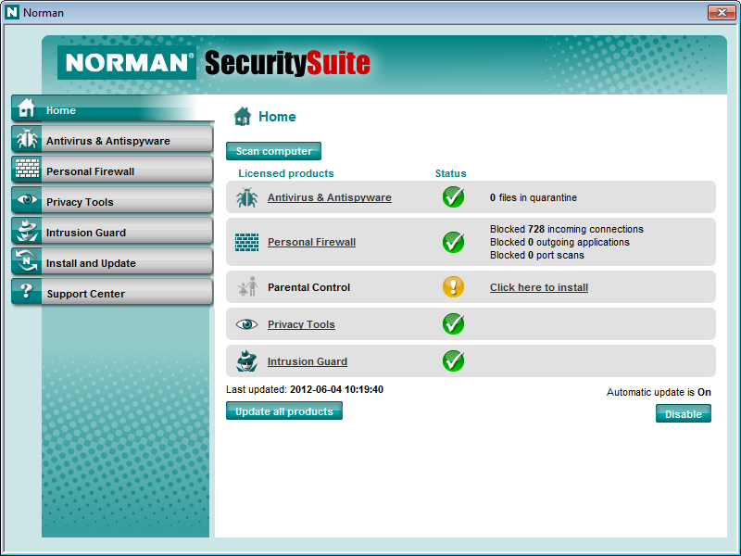
Task: Click the Norman logo in the title bar
Action: coord(12,13)
